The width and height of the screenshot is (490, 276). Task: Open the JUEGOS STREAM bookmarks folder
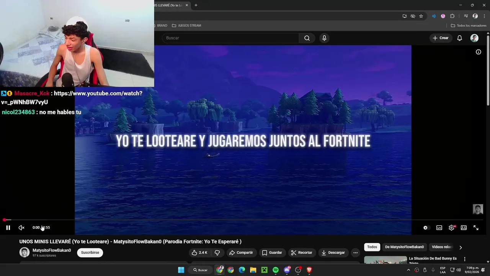tap(186, 26)
